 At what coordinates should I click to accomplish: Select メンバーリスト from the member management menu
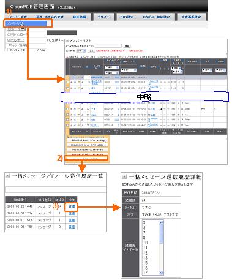coord(26,23)
